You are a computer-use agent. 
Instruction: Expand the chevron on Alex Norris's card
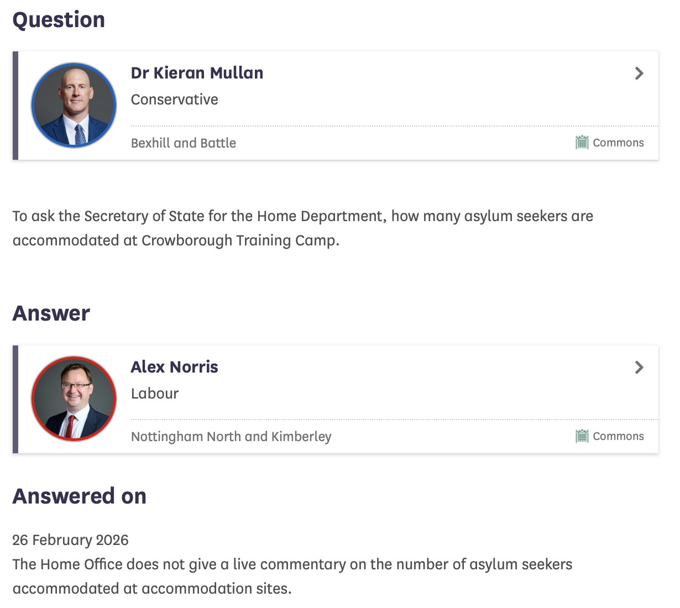639,367
